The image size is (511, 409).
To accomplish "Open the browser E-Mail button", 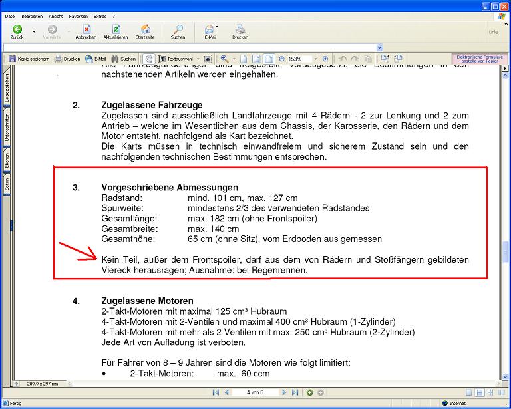I will 210,32.
